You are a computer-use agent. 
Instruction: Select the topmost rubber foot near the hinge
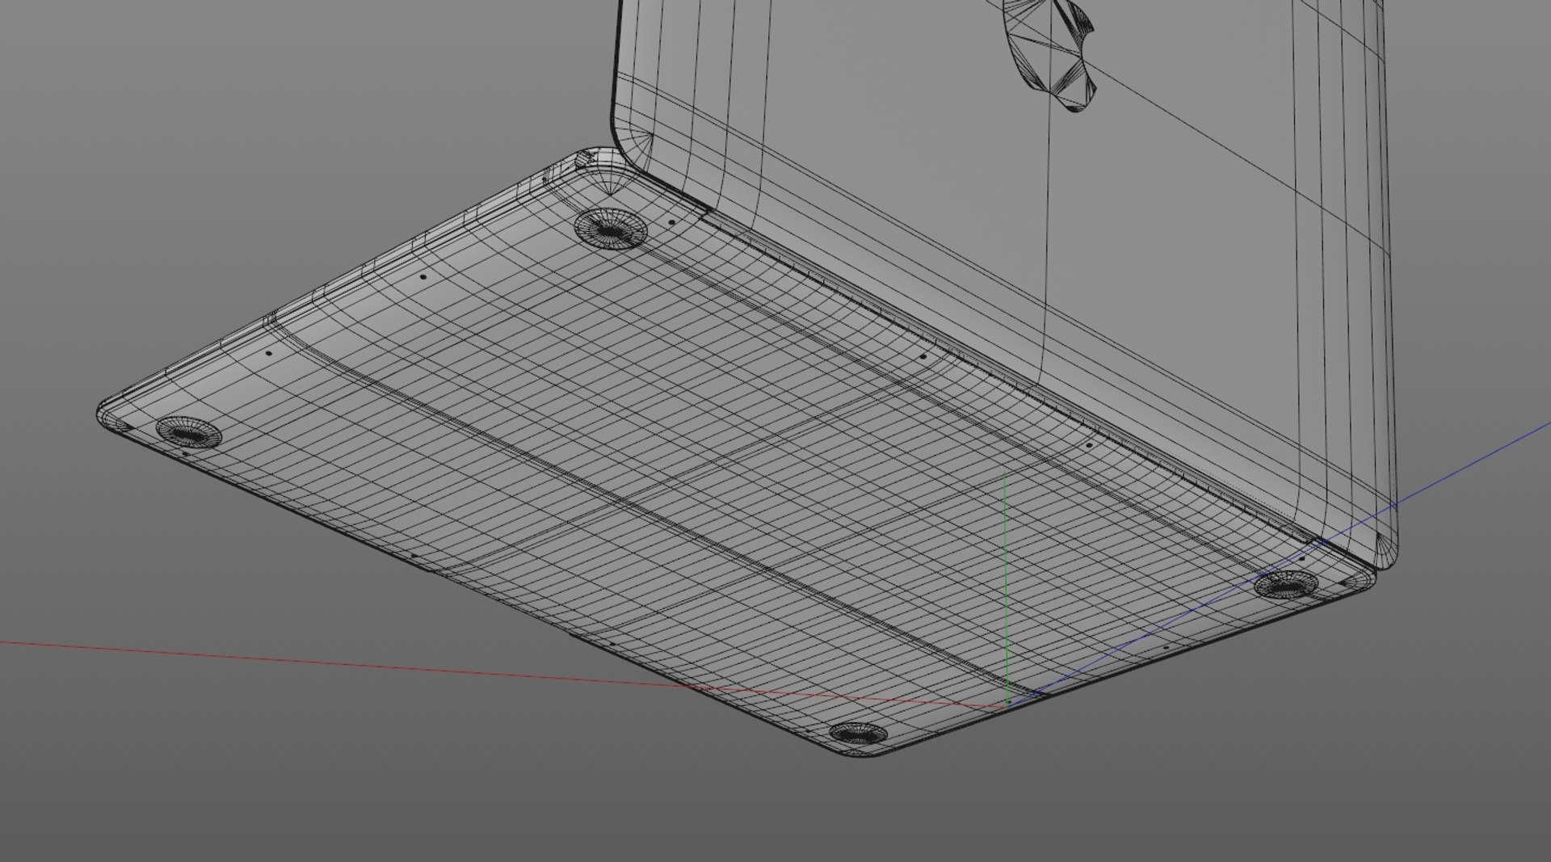(x=611, y=227)
